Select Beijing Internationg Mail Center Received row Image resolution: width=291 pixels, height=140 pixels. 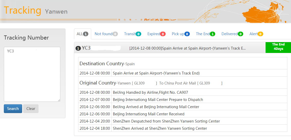183,114
